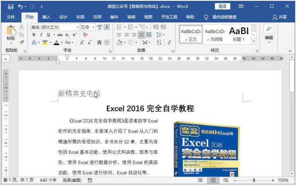Select the Cut scissors icon

click(22, 27)
